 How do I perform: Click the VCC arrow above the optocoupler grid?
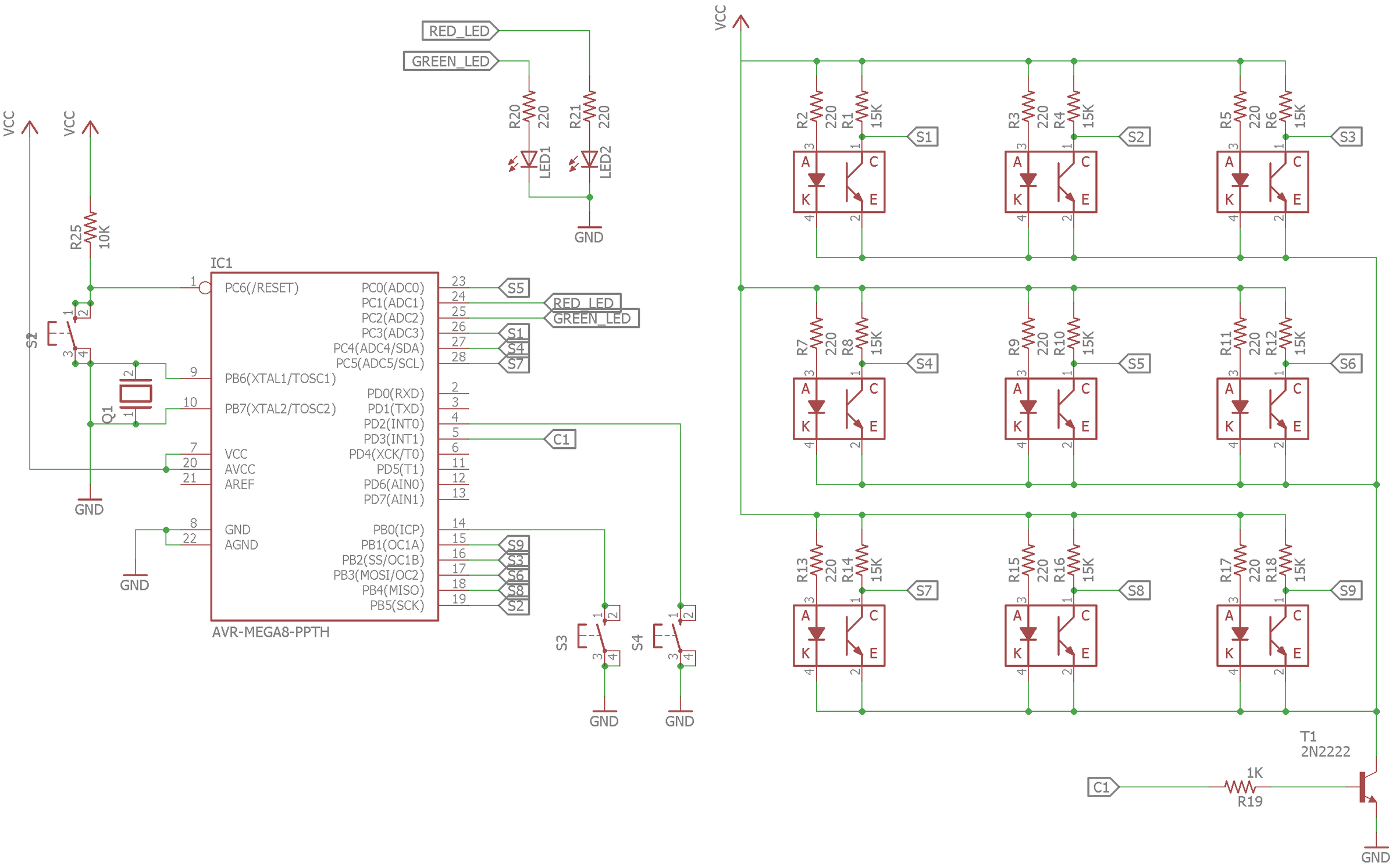[740, 22]
